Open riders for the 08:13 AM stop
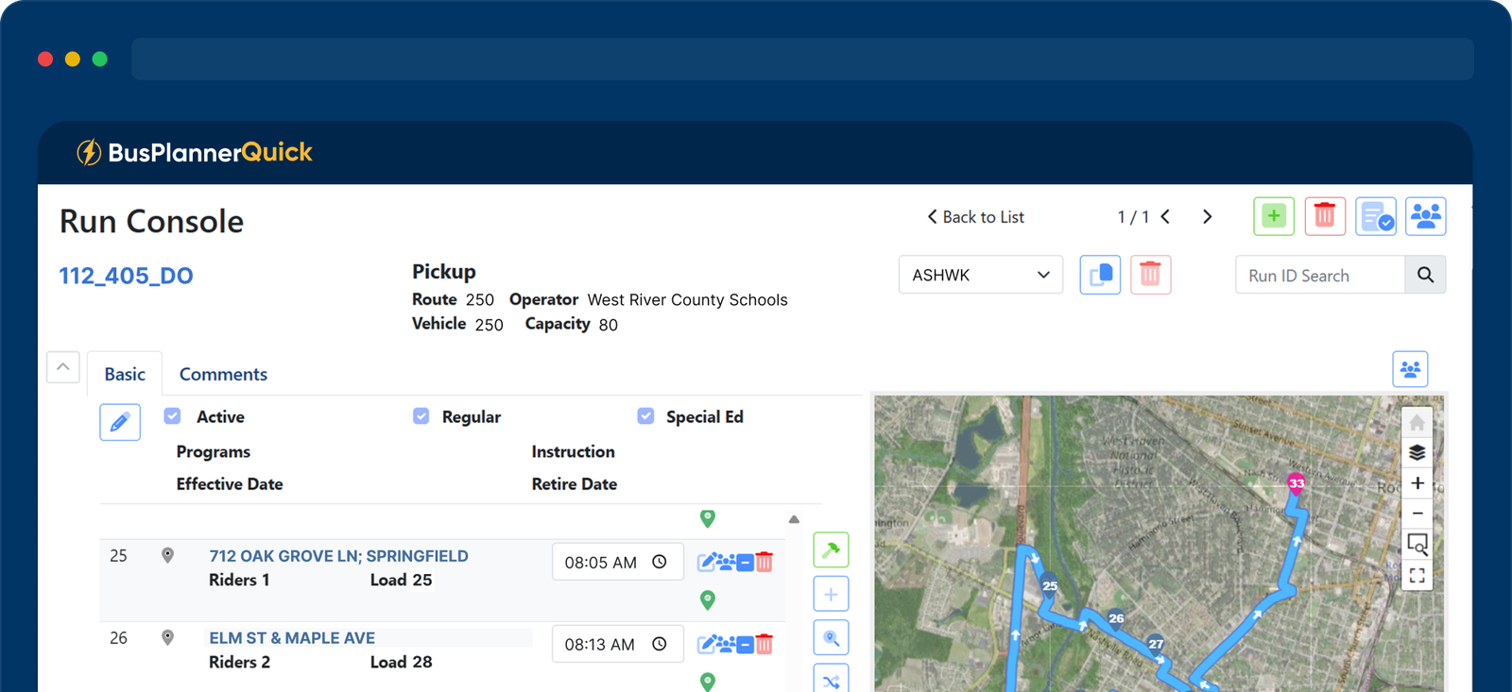Screen dimensions: 1512x692 [x=726, y=645]
